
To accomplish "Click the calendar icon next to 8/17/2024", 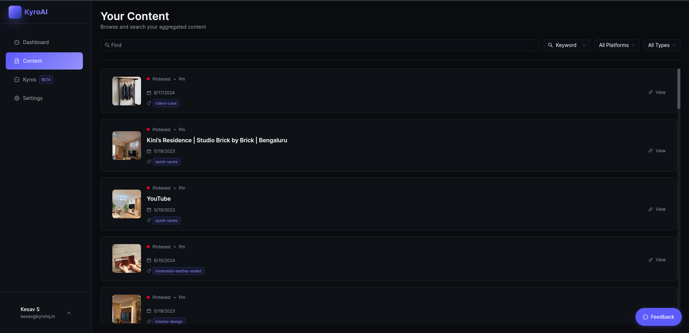I will point(149,92).
